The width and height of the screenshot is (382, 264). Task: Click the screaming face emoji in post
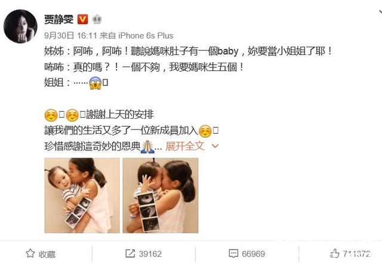click(95, 83)
